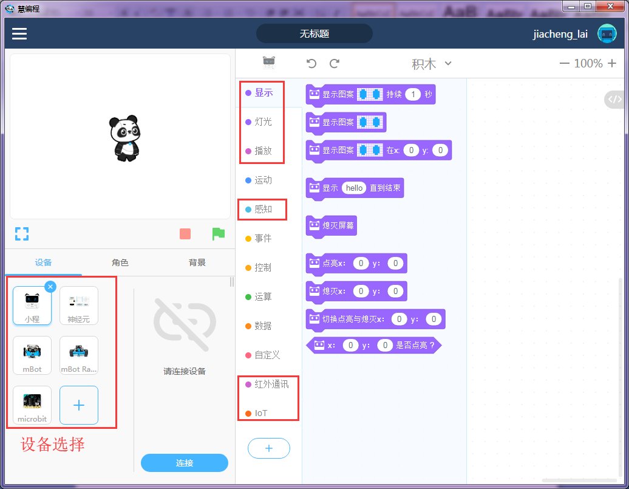
Task: Increase zoom with the plus control
Action: pyautogui.click(x=611, y=63)
